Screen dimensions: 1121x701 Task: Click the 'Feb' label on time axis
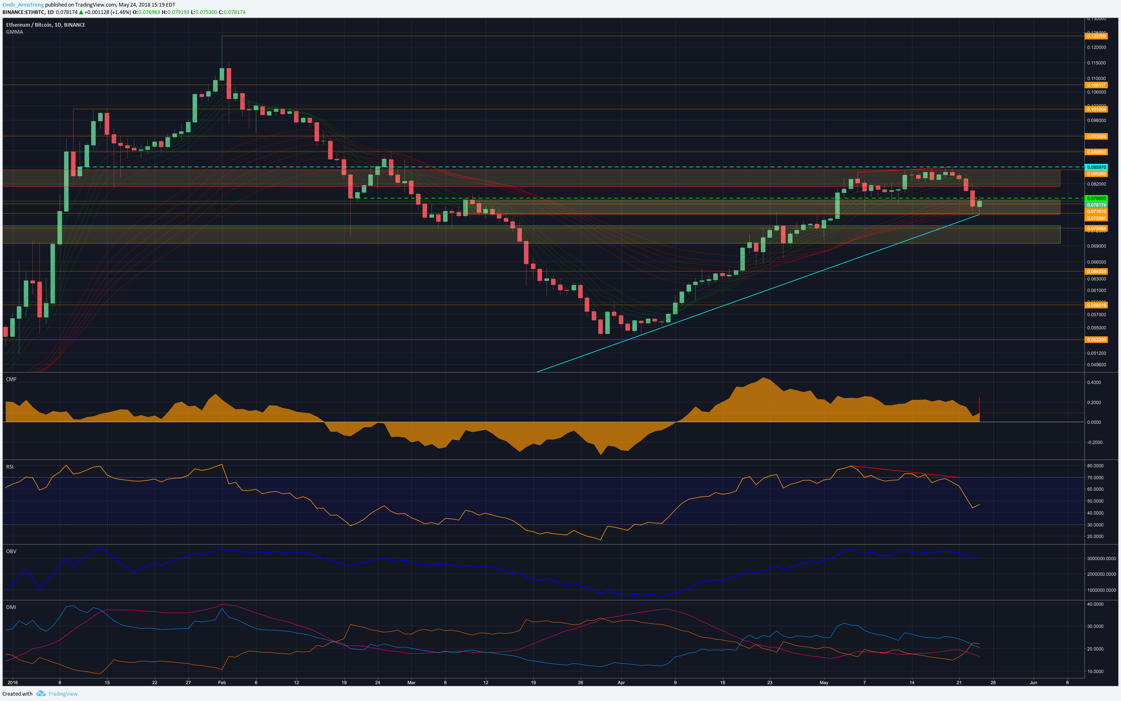point(222,683)
